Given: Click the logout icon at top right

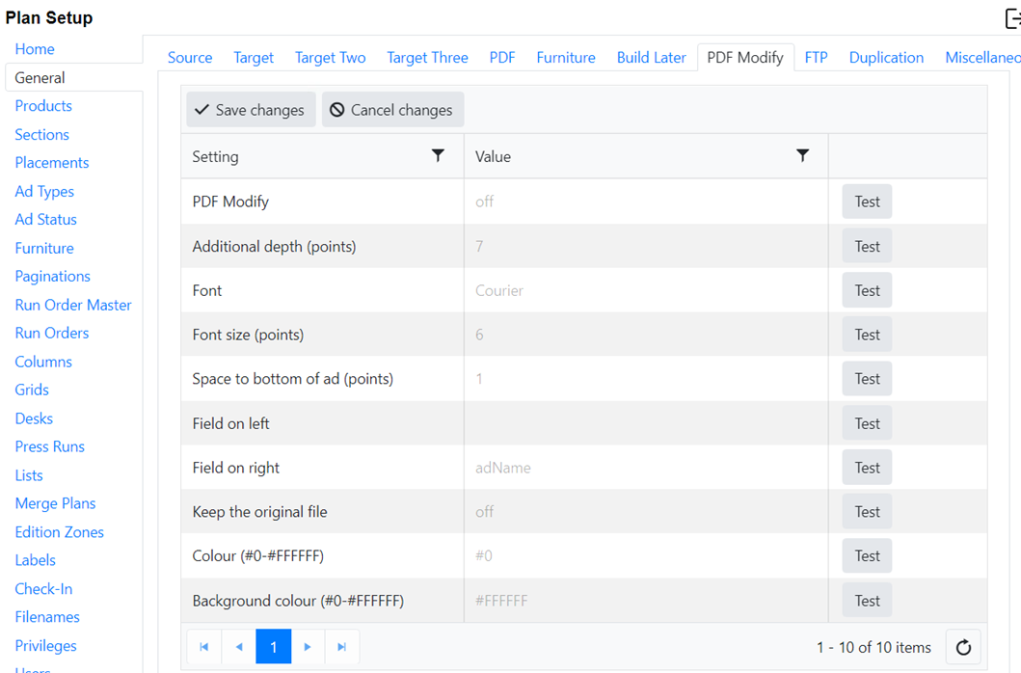Looking at the screenshot, I should pyautogui.click(x=1011, y=18).
